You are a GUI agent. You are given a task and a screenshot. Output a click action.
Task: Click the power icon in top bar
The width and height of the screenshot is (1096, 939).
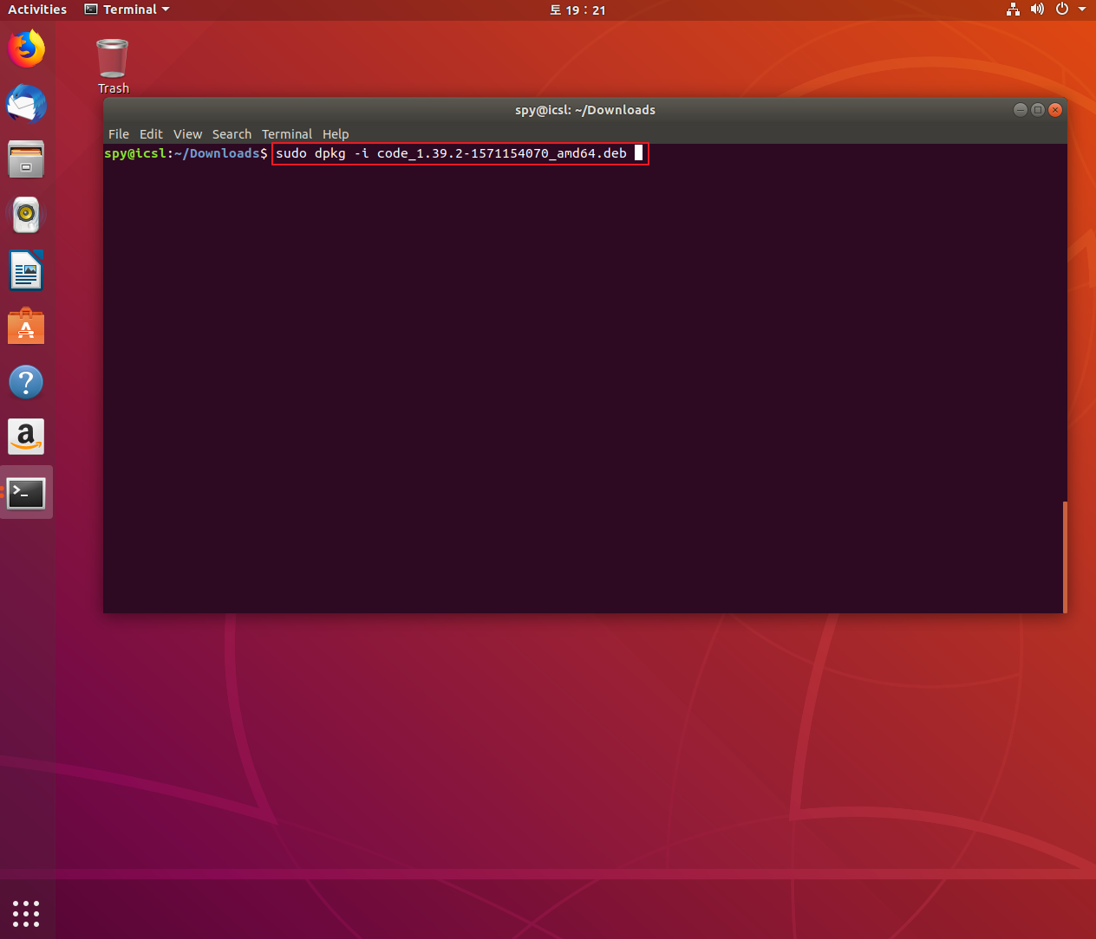[x=1061, y=10]
